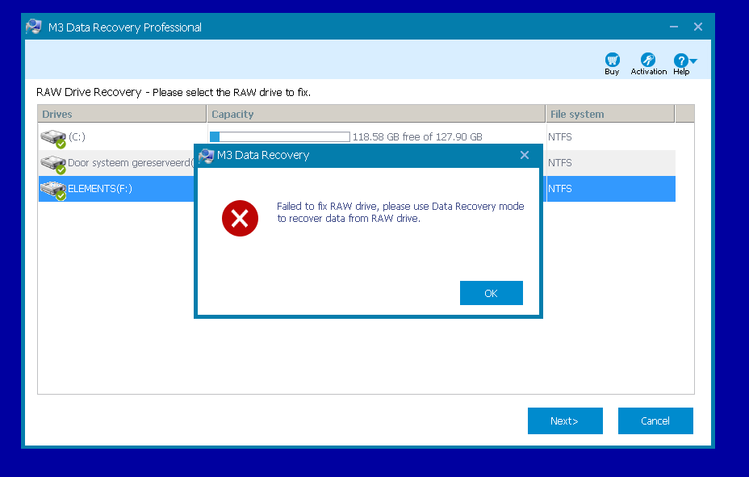Click the ELEMENTS(F:) drive name
Screen dimensions: 749x477
(100, 189)
